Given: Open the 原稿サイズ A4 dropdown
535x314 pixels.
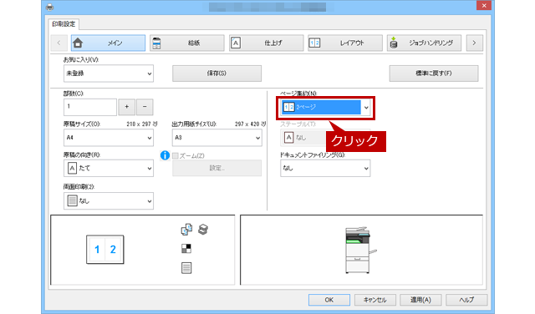Looking at the screenshot, I should coord(109,138).
